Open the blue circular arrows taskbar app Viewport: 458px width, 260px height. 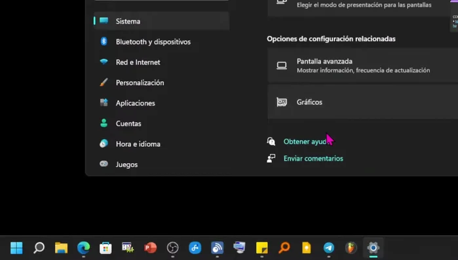click(195, 248)
